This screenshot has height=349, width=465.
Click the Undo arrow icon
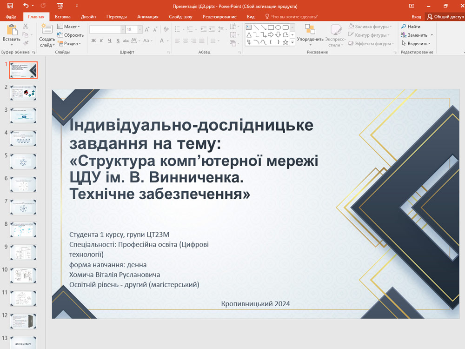tap(26, 6)
